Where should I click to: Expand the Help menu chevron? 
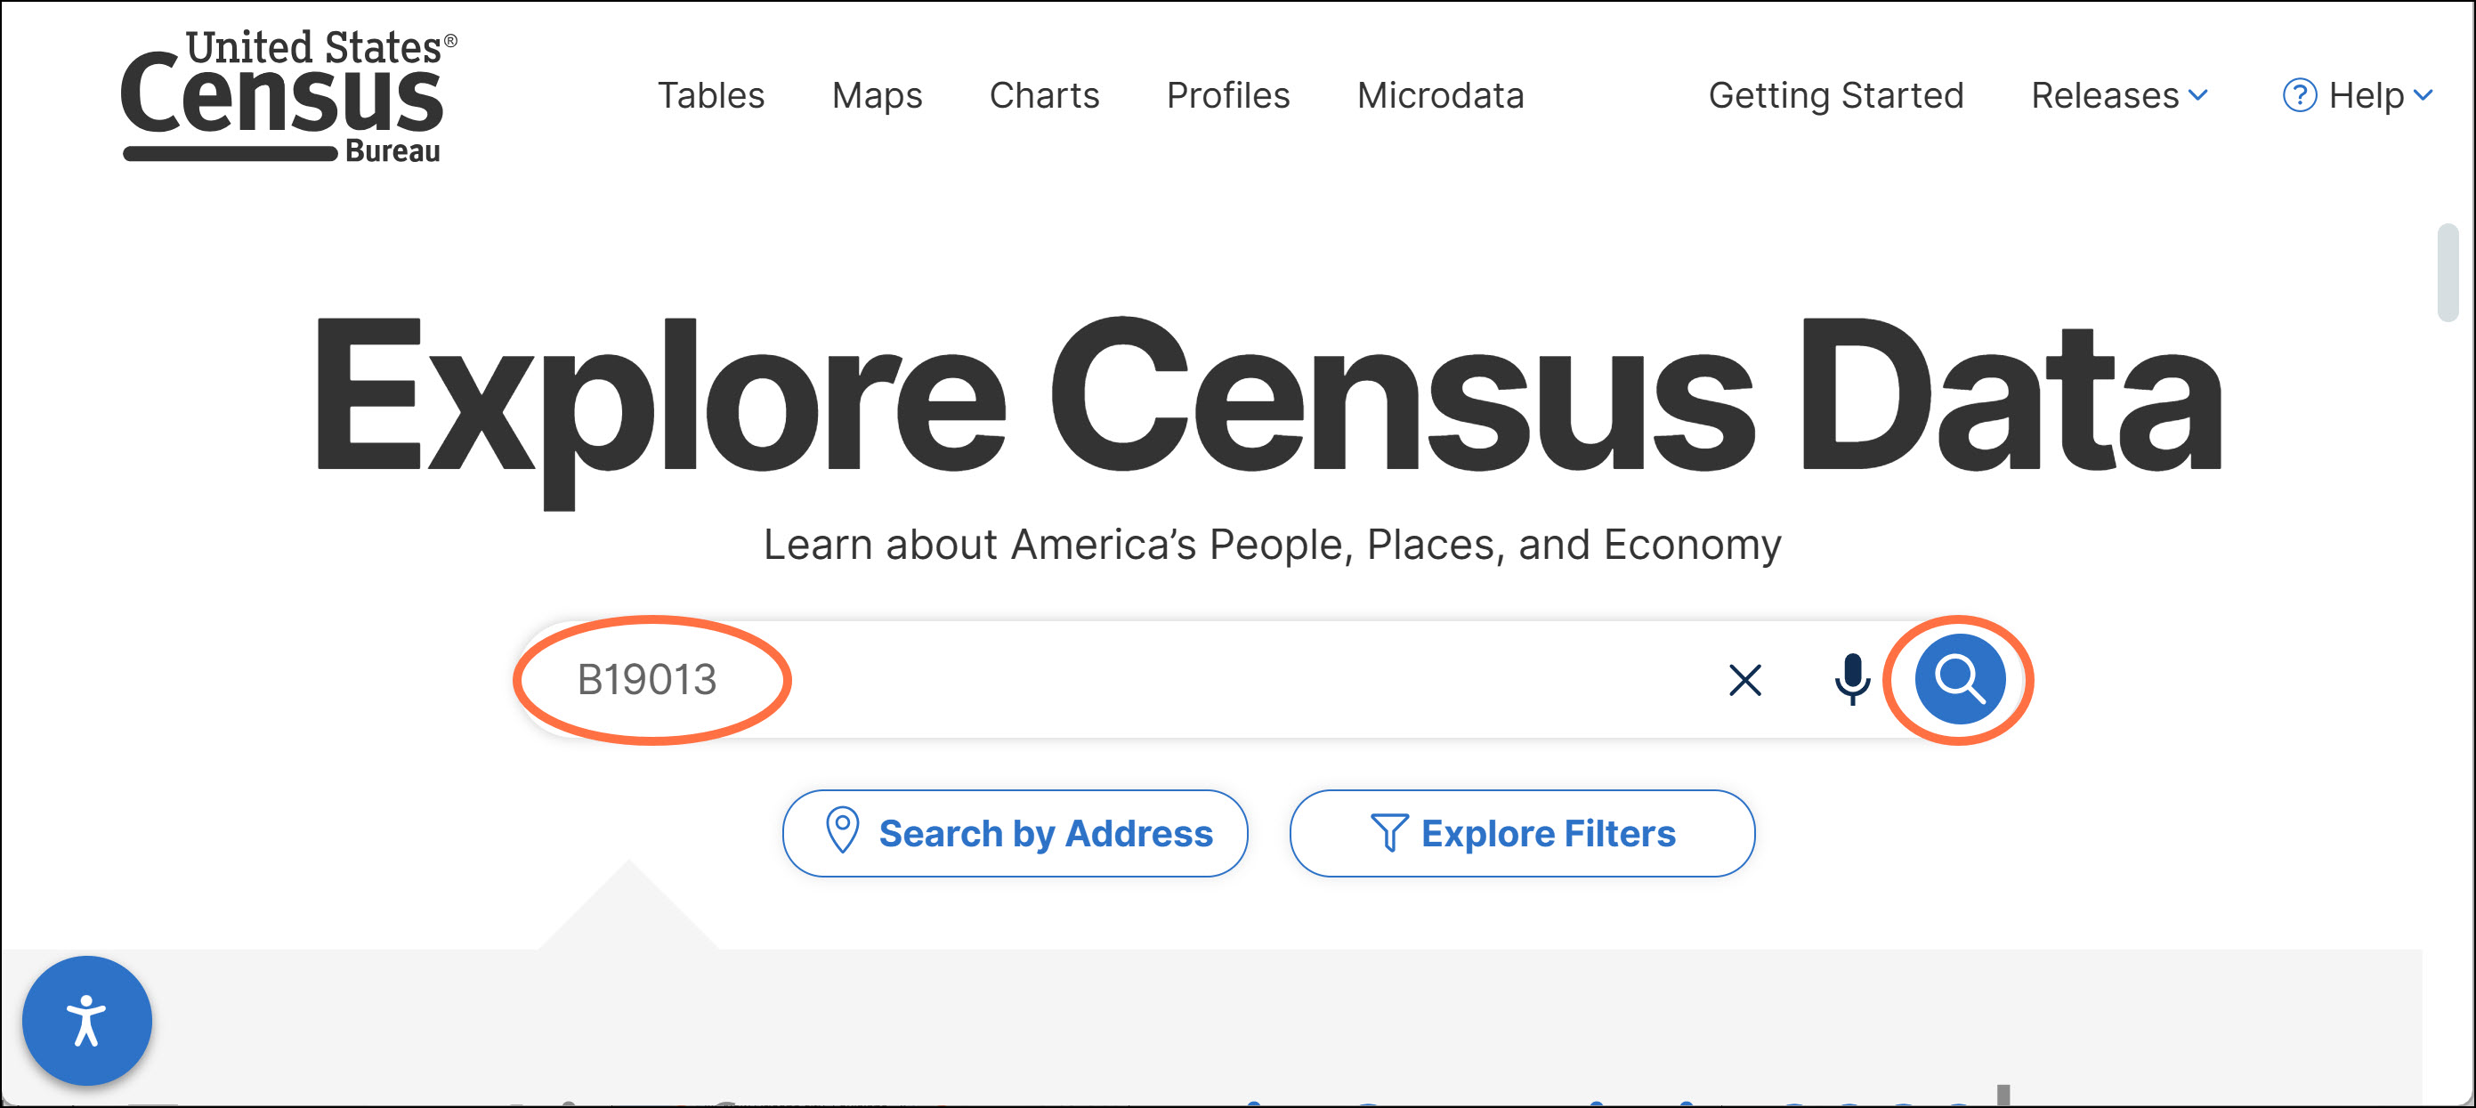(x=2423, y=95)
